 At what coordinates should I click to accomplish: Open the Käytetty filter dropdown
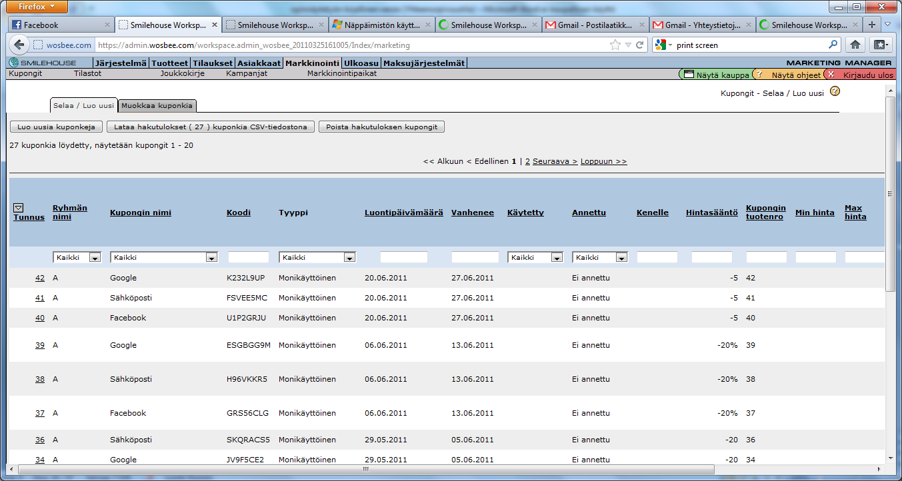click(x=535, y=257)
